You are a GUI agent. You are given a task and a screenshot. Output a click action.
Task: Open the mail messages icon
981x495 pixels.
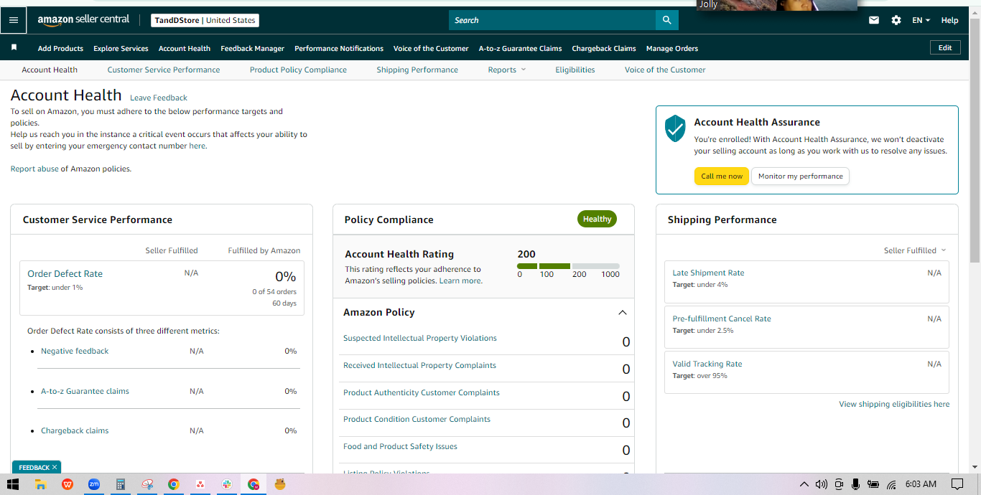(874, 20)
